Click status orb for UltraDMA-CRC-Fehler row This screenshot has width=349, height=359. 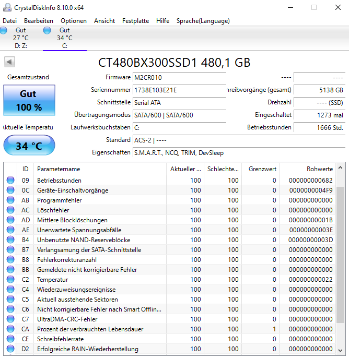click(x=10, y=319)
